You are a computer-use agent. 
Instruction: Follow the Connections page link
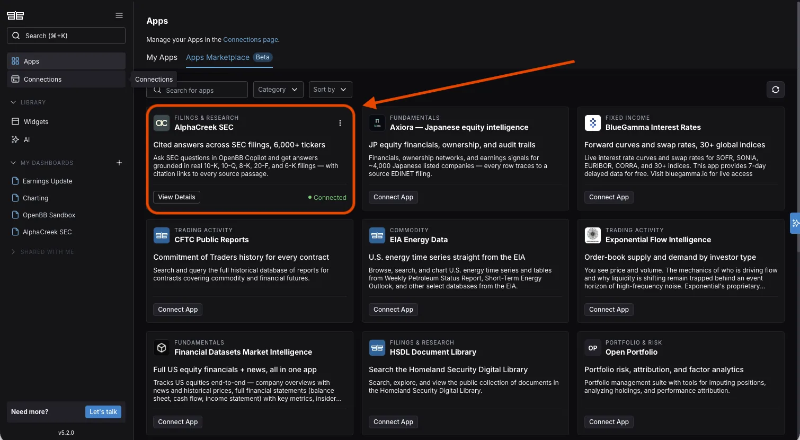250,39
